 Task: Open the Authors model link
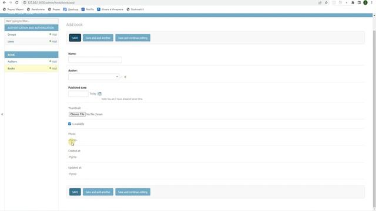12,62
